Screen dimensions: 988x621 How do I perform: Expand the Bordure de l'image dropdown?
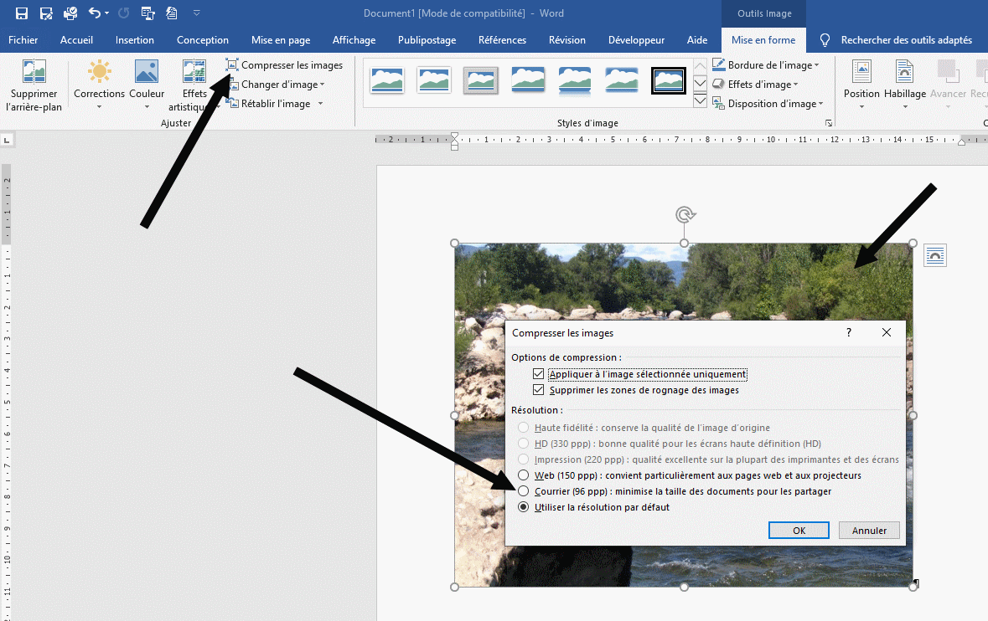click(x=816, y=65)
